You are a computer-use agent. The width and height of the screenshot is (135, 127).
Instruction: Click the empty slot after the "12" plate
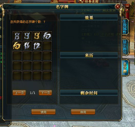(x=47, y=46)
